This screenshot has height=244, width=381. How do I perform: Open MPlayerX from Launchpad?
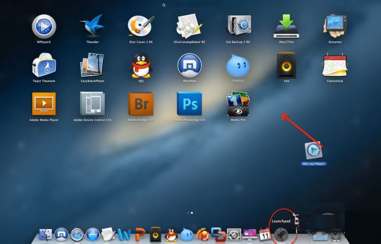coord(44,27)
